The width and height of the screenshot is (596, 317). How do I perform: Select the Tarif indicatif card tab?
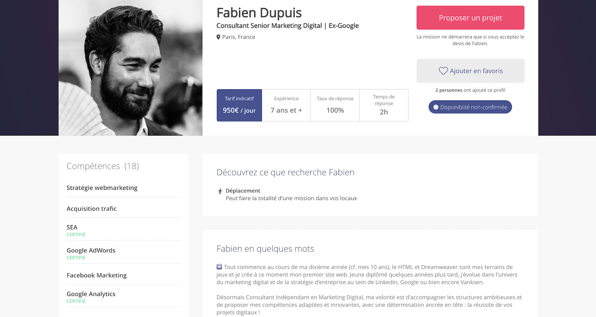click(x=239, y=105)
